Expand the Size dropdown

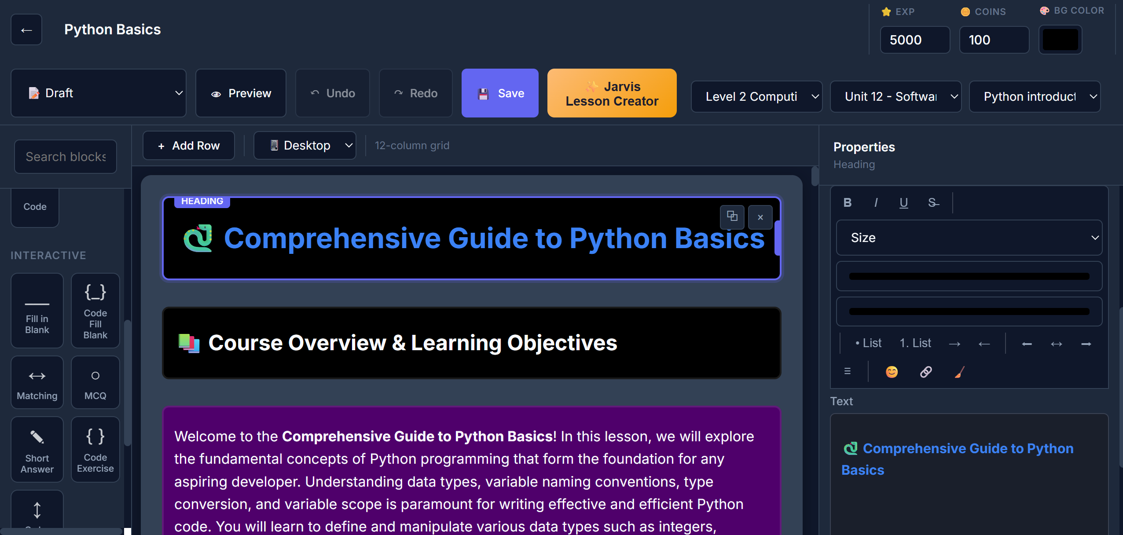[969, 238]
